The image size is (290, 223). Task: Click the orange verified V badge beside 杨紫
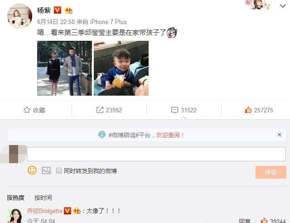58,10
